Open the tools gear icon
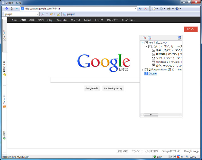Image resolution: width=202 pixels, height=160 pixels. (161, 9)
